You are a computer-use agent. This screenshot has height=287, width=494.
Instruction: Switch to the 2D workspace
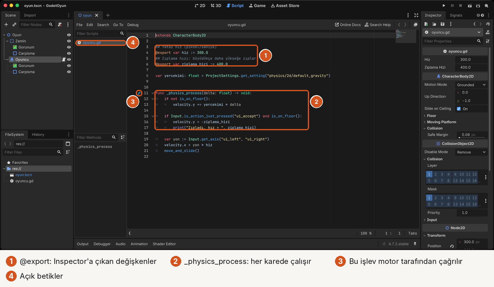click(200, 6)
